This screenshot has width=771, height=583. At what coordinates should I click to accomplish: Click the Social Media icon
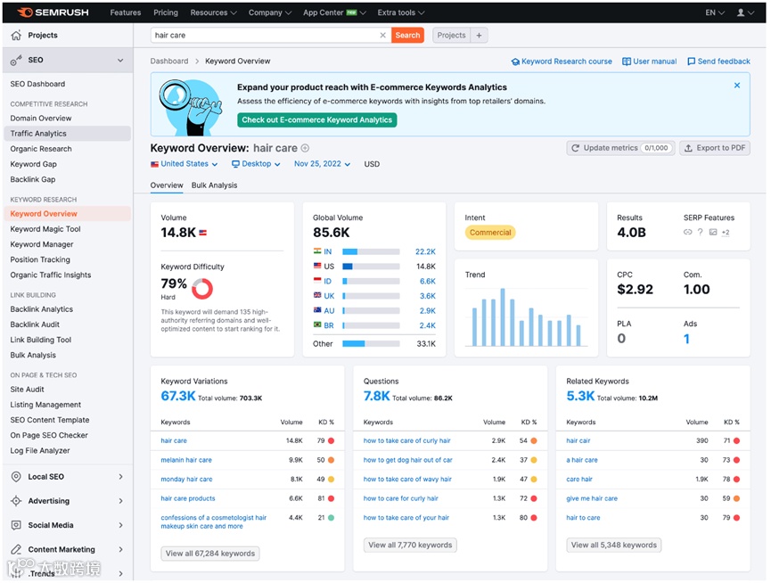[x=16, y=525]
